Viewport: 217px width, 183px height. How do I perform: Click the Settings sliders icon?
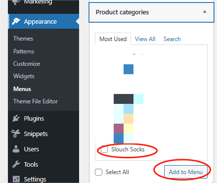pyautogui.click(x=16, y=179)
